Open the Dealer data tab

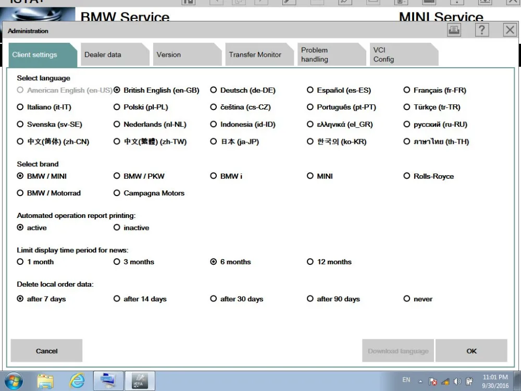(115, 55)
